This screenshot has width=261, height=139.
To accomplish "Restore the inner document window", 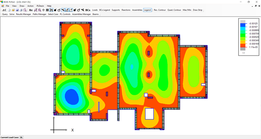I will 256,6.
